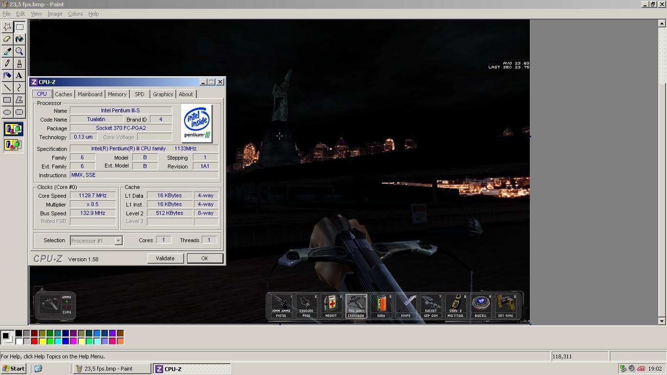The image size is (667, 375).
Task: Open the Colors menu
Action: [x=75, y=14]
